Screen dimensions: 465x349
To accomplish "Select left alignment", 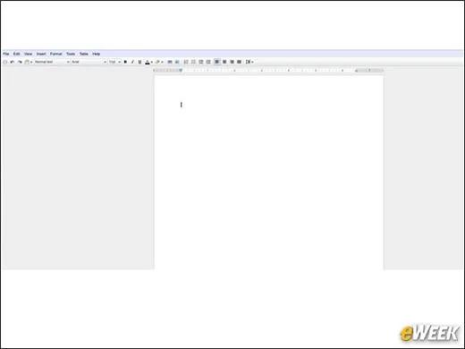I will pyautogui.click(x=217, y=62).
